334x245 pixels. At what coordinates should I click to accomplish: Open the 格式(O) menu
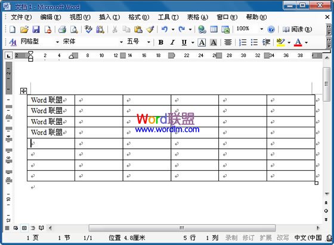pyautogui.click(x=138, y=17)
